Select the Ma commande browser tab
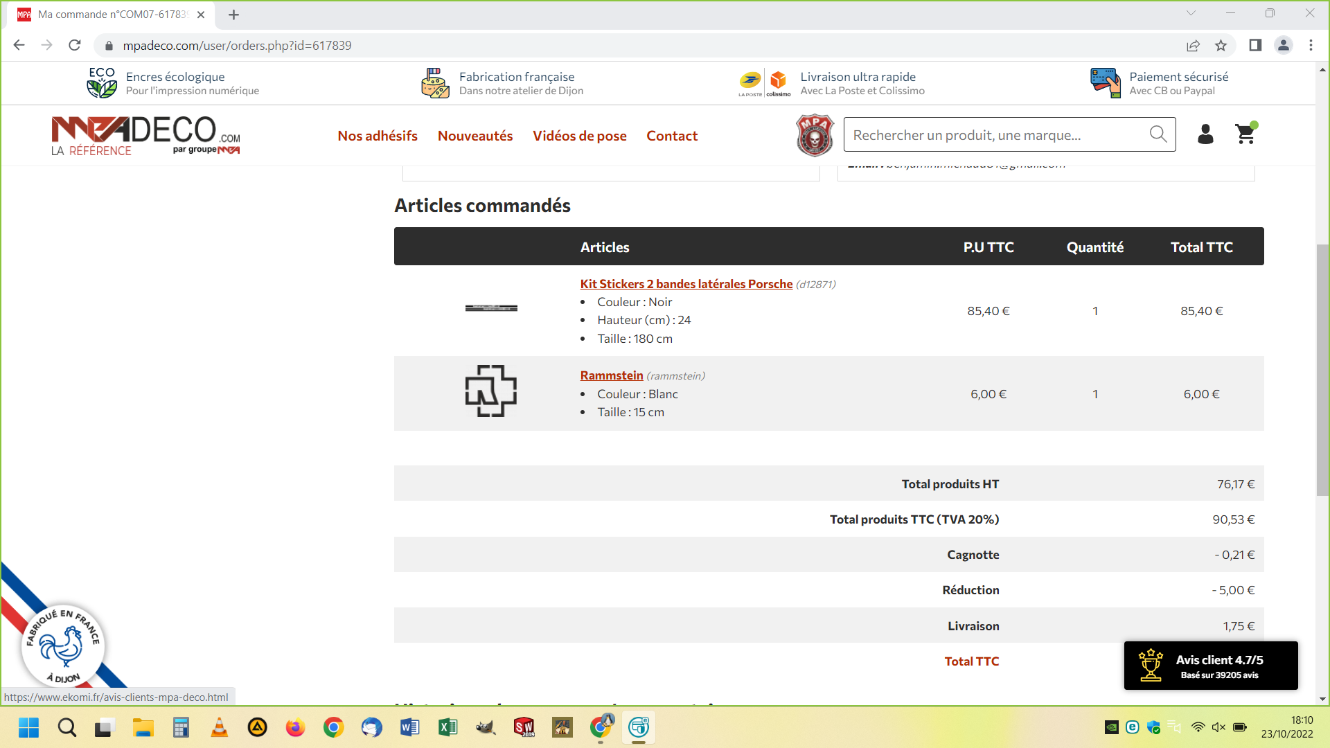The height and width of the screenshot is (748, 1330). pos(111,15)
